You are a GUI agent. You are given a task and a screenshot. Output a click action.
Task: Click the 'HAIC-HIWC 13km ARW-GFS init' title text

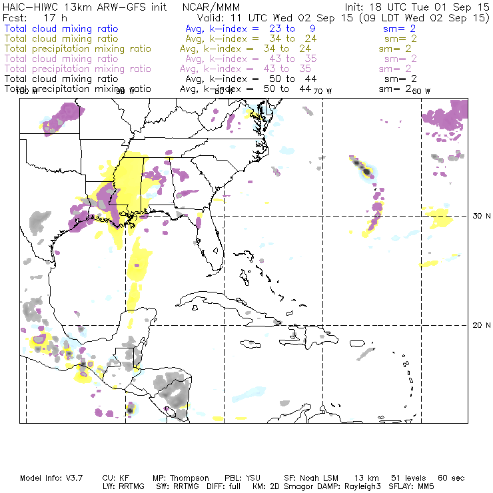(x=85, y=7)
